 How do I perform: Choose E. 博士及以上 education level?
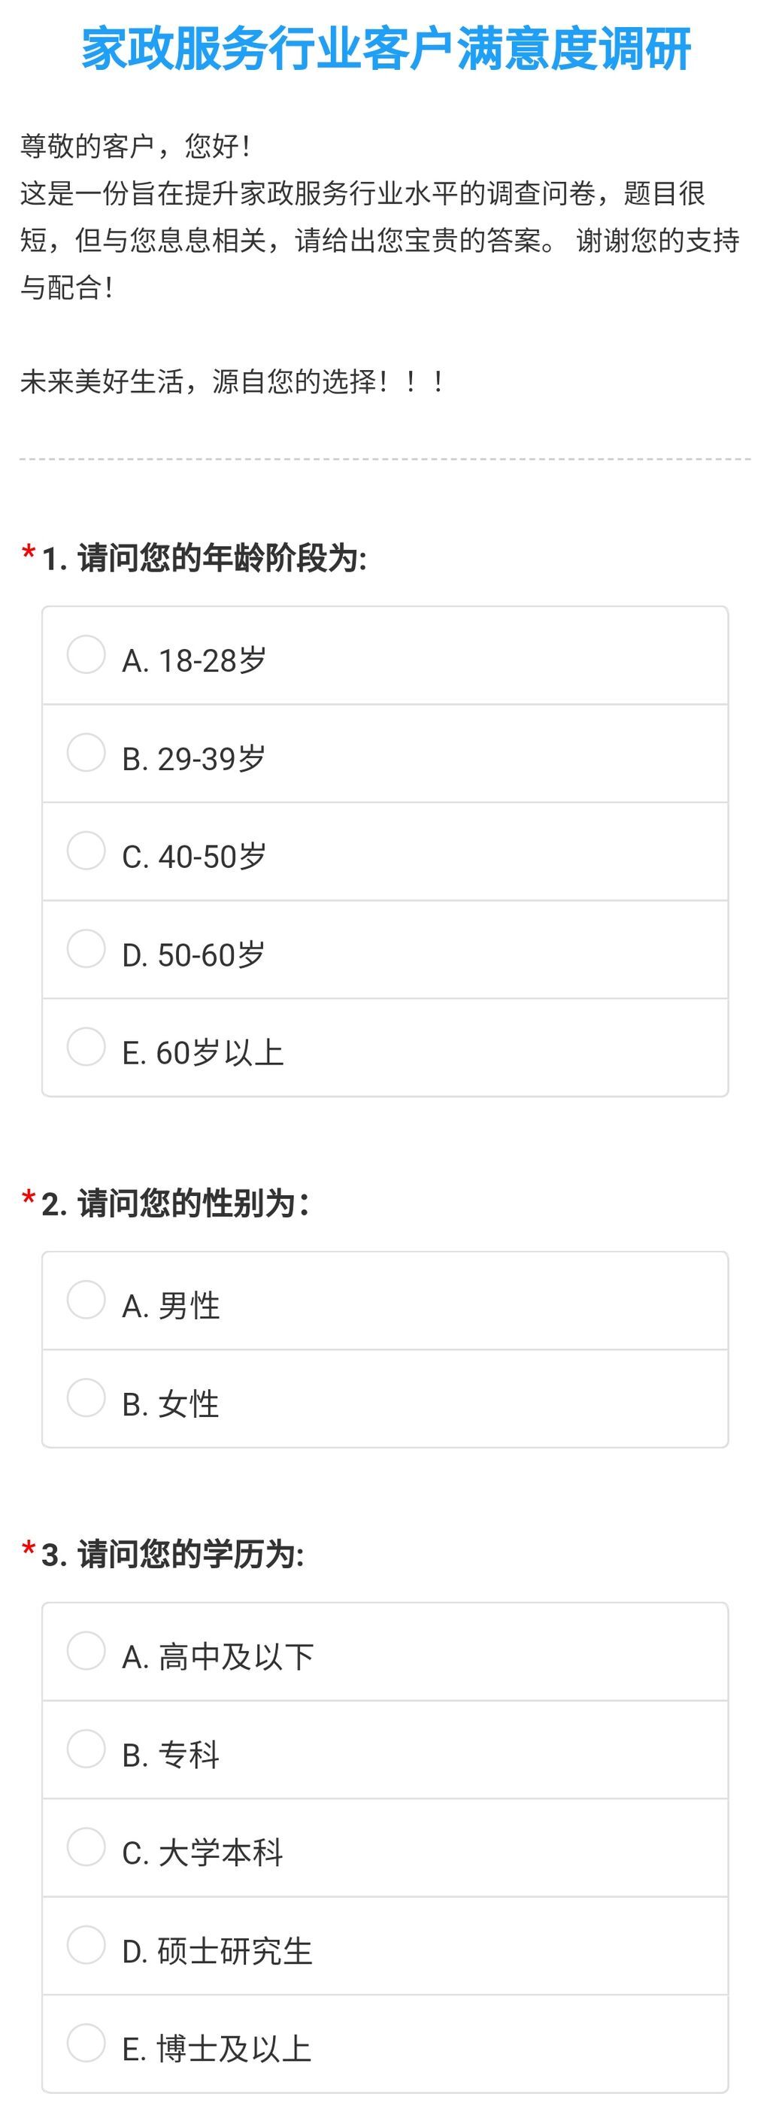click(x=86, y=2043)
